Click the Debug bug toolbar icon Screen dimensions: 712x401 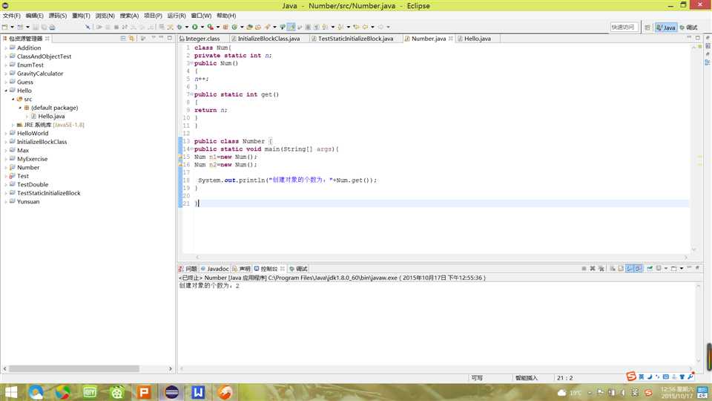point(179,27)
